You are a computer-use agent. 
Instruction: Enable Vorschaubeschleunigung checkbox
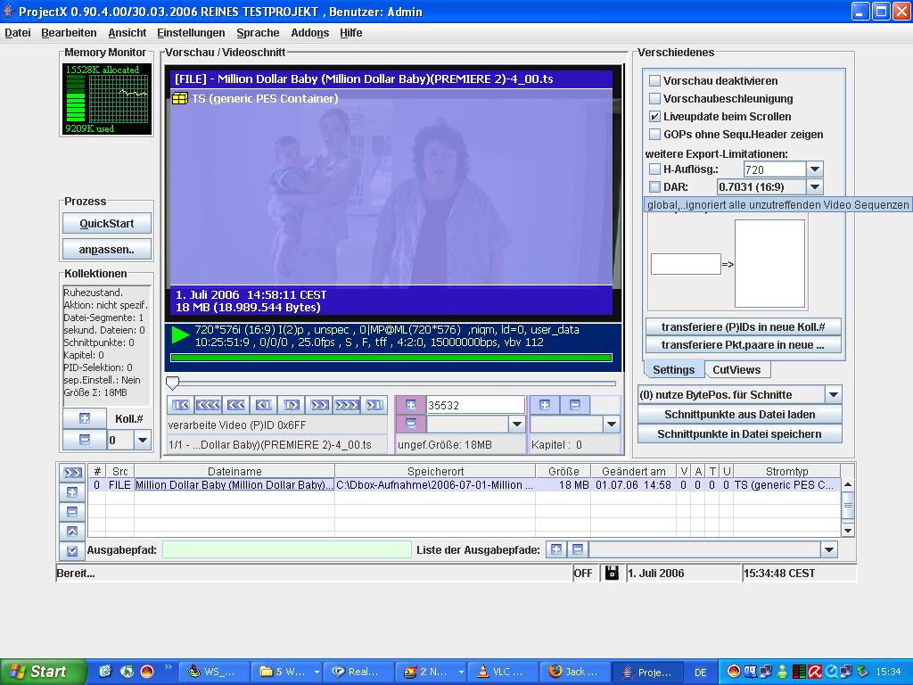[655, 98]
